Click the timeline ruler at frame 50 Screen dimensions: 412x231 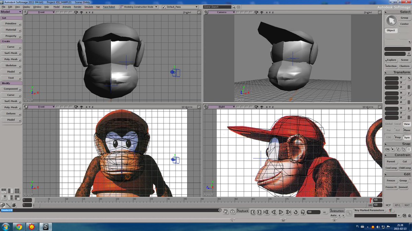pyautogui.click(x=202, y=200)
